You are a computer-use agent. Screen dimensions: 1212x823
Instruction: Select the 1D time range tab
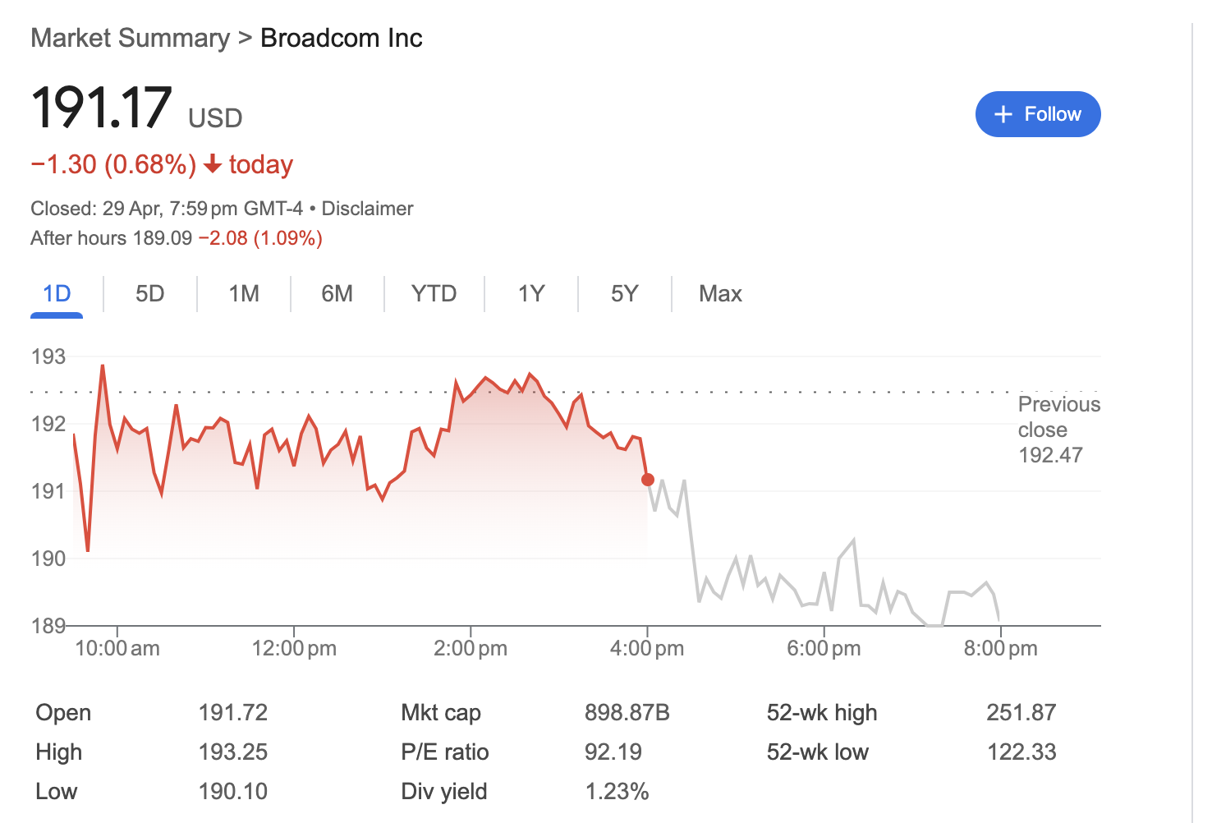click(57, 294)
